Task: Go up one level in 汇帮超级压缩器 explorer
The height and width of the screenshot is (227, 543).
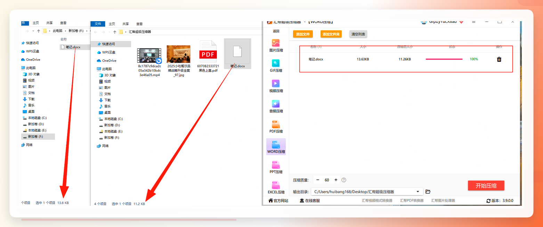Action: pos(114,32)
